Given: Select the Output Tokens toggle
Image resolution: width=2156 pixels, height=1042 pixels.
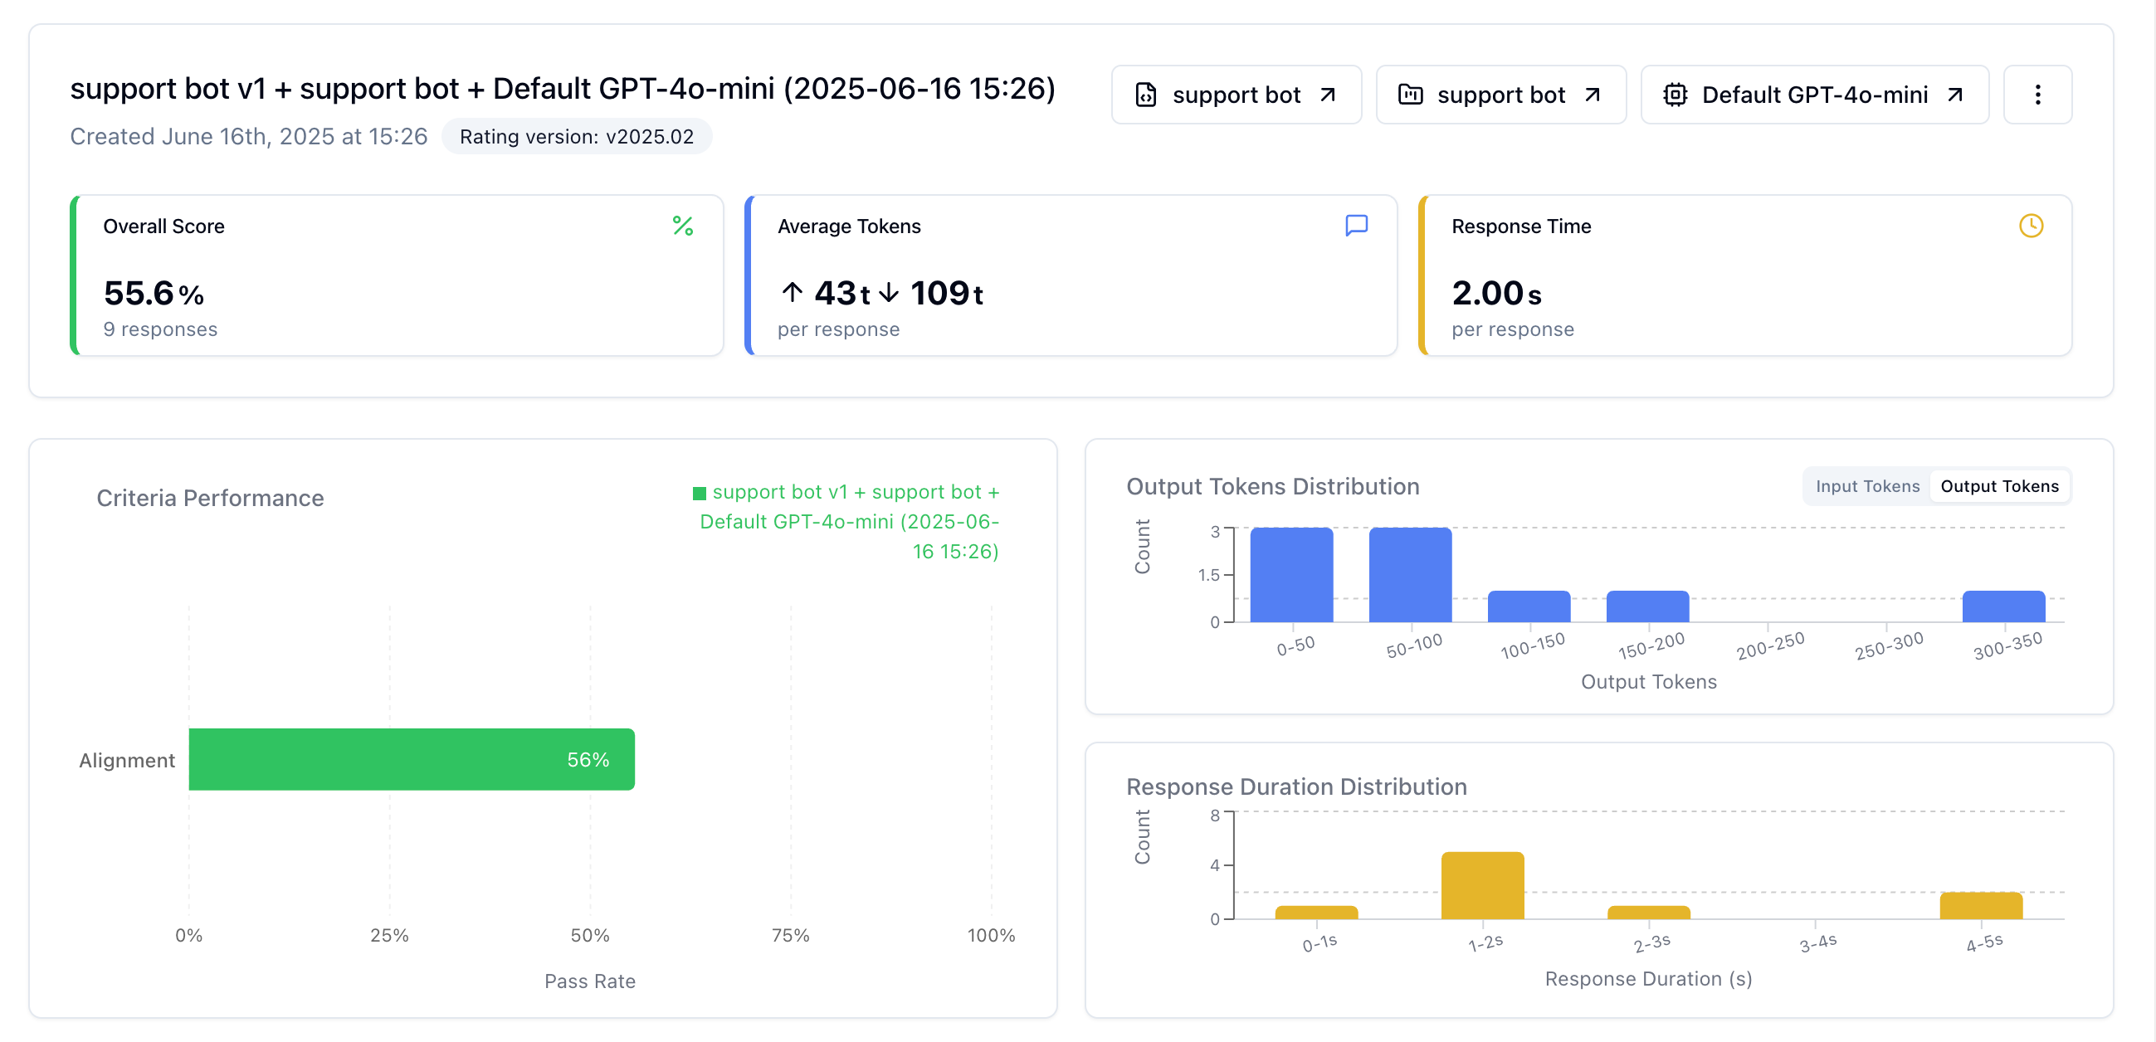Looking at the screenshot, I should (1998, 486).
